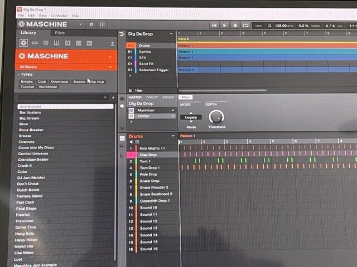Click the 0.0 % swing value
The height and width of the screenshot is (267, 357).
[x=303, y=26]
